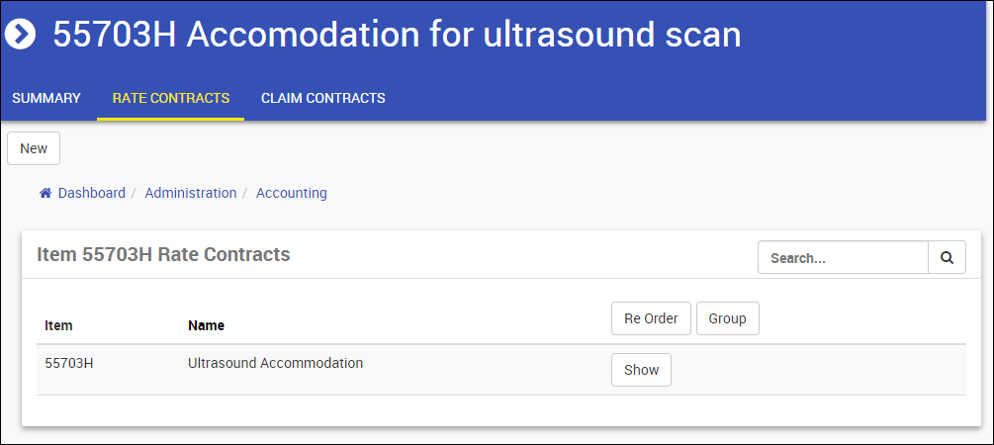Select the 55703H item cell
Viewport: 994px width, 445px height.
point(69,363)
